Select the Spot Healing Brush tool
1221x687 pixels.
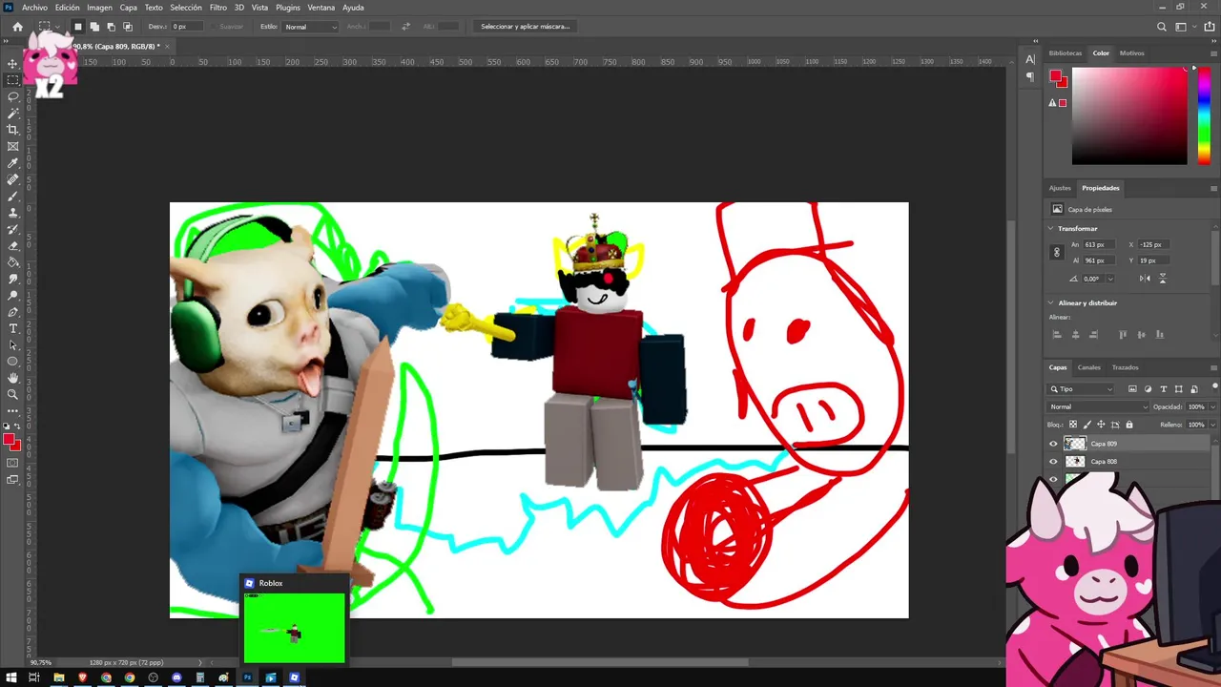[12, 179]
